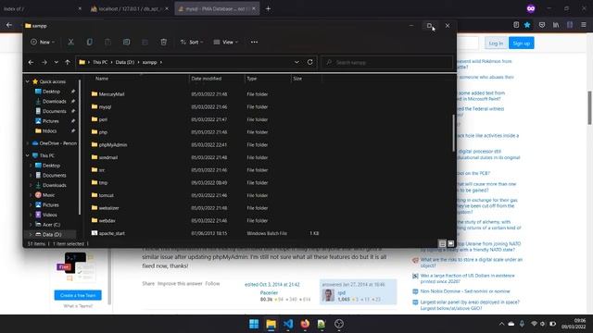This screenshot has width=593, height=333.
Task: Switch to large thumbnails view icon
Action: 451,244
